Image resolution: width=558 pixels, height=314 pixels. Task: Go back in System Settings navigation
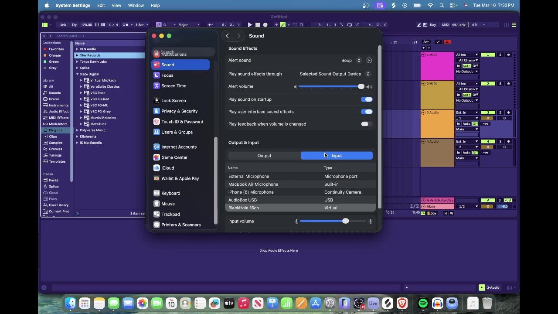pyautogui.click(x=227, y=36)
